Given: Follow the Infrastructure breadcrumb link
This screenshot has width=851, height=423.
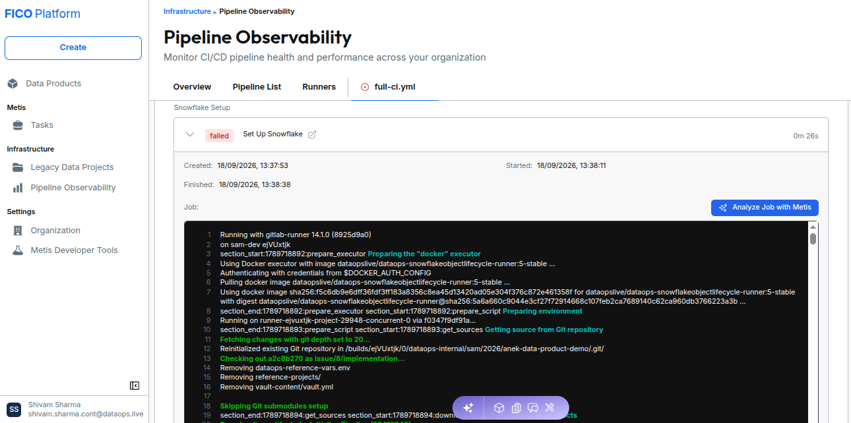Looking at the screenshot, I should click(x=188, y=11).
